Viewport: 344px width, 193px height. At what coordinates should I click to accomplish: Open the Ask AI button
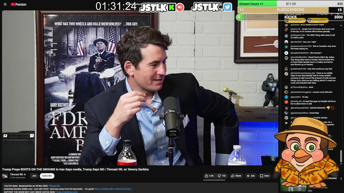pos(250,176)
